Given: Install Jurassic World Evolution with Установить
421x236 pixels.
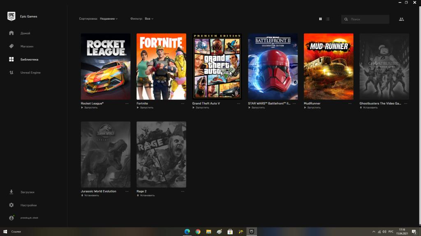Looking at the screenshot, I should (x=90, y=195).
